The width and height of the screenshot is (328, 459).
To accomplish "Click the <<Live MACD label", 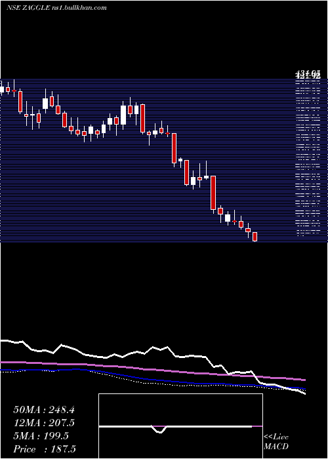I will pos(276,441).
